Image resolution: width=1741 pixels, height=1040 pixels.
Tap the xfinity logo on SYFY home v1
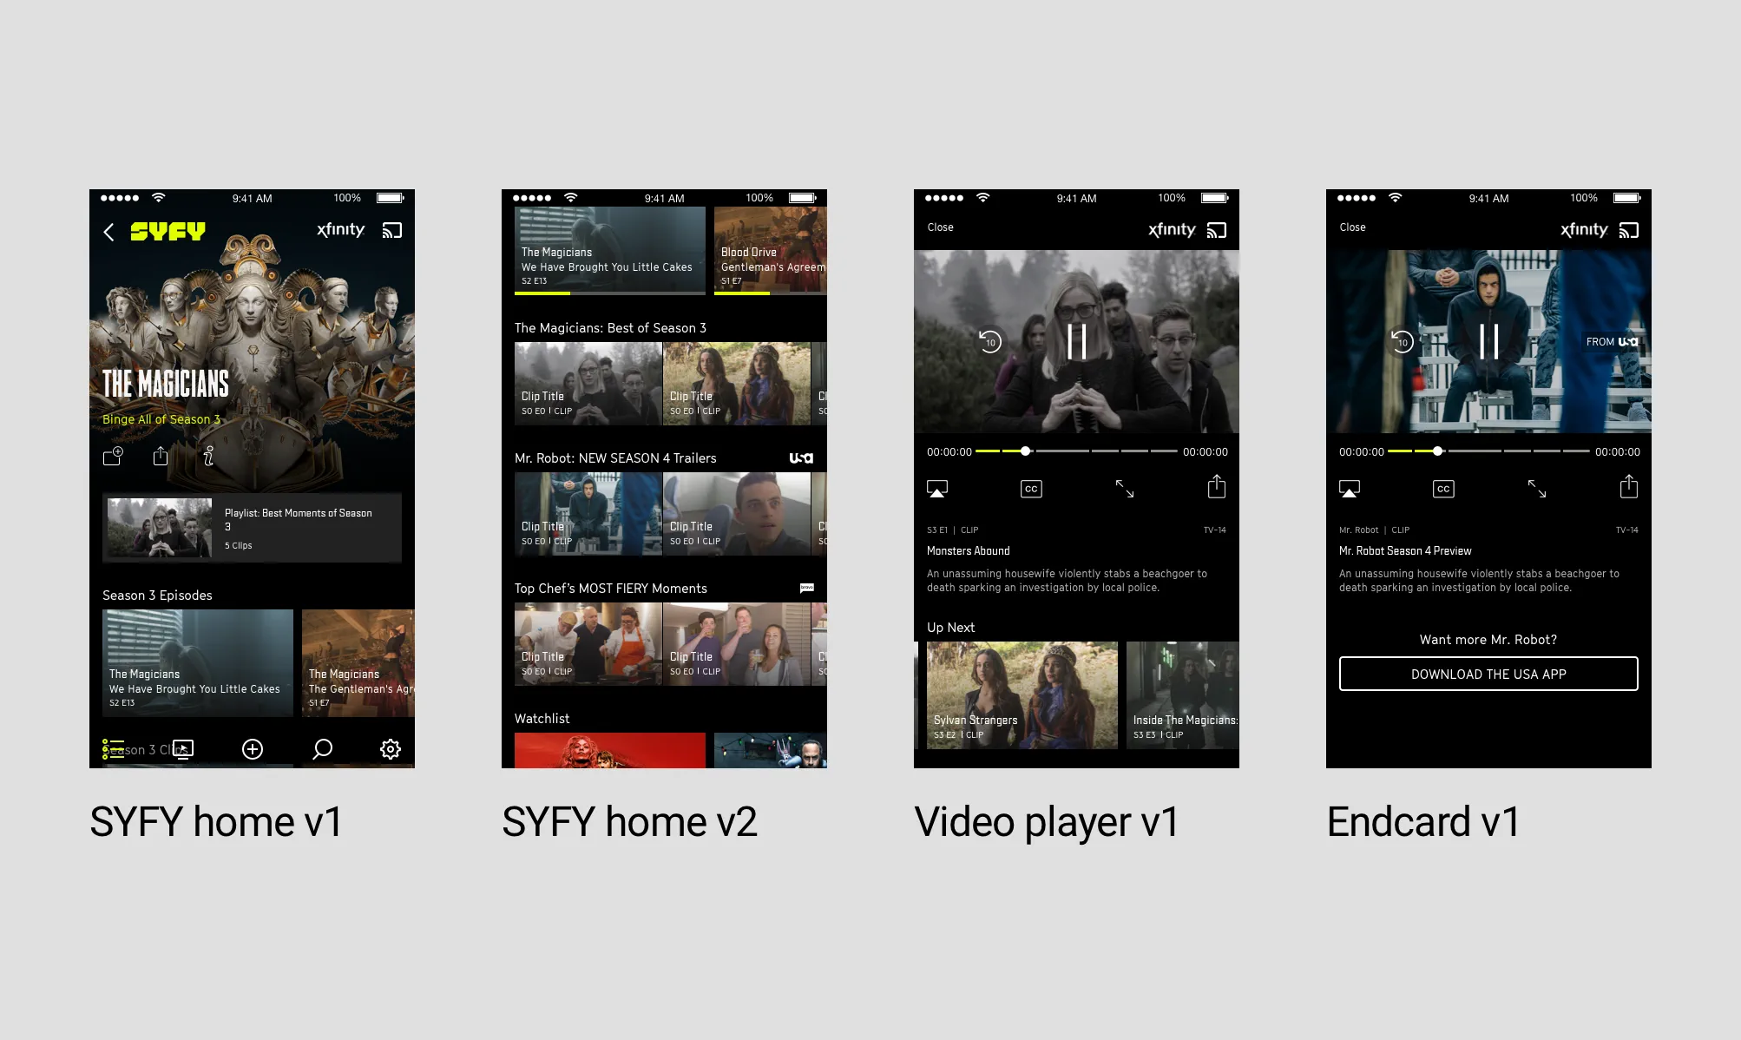[x=340, y=230]
